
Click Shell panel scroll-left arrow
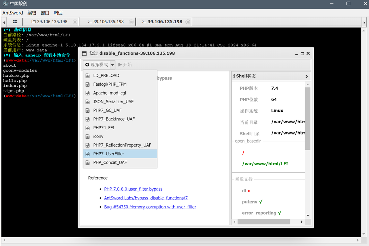pos(234,222)
